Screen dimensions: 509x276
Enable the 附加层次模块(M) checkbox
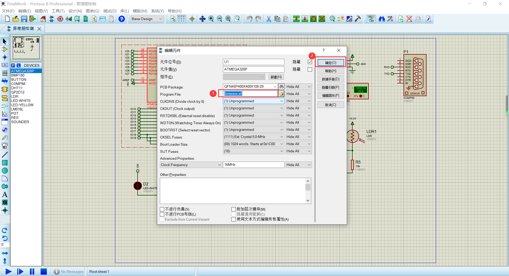click(234, 209)
